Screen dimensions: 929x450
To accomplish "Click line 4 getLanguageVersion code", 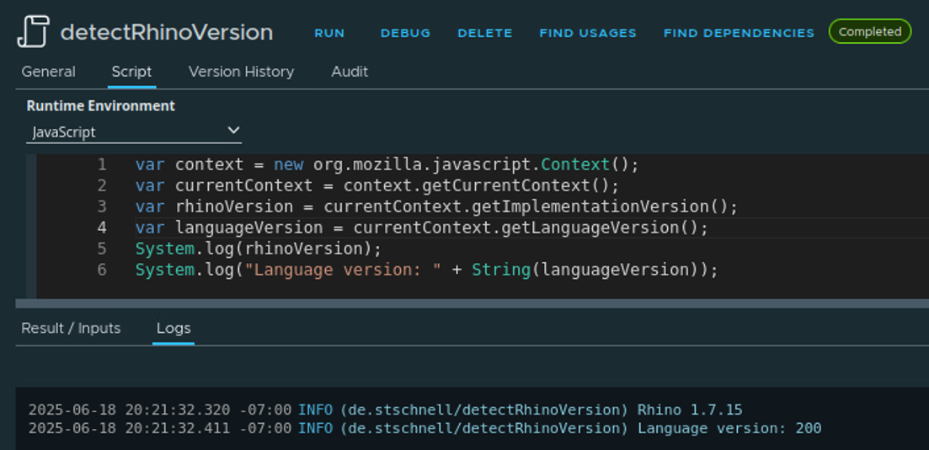I will pos(531,228).
